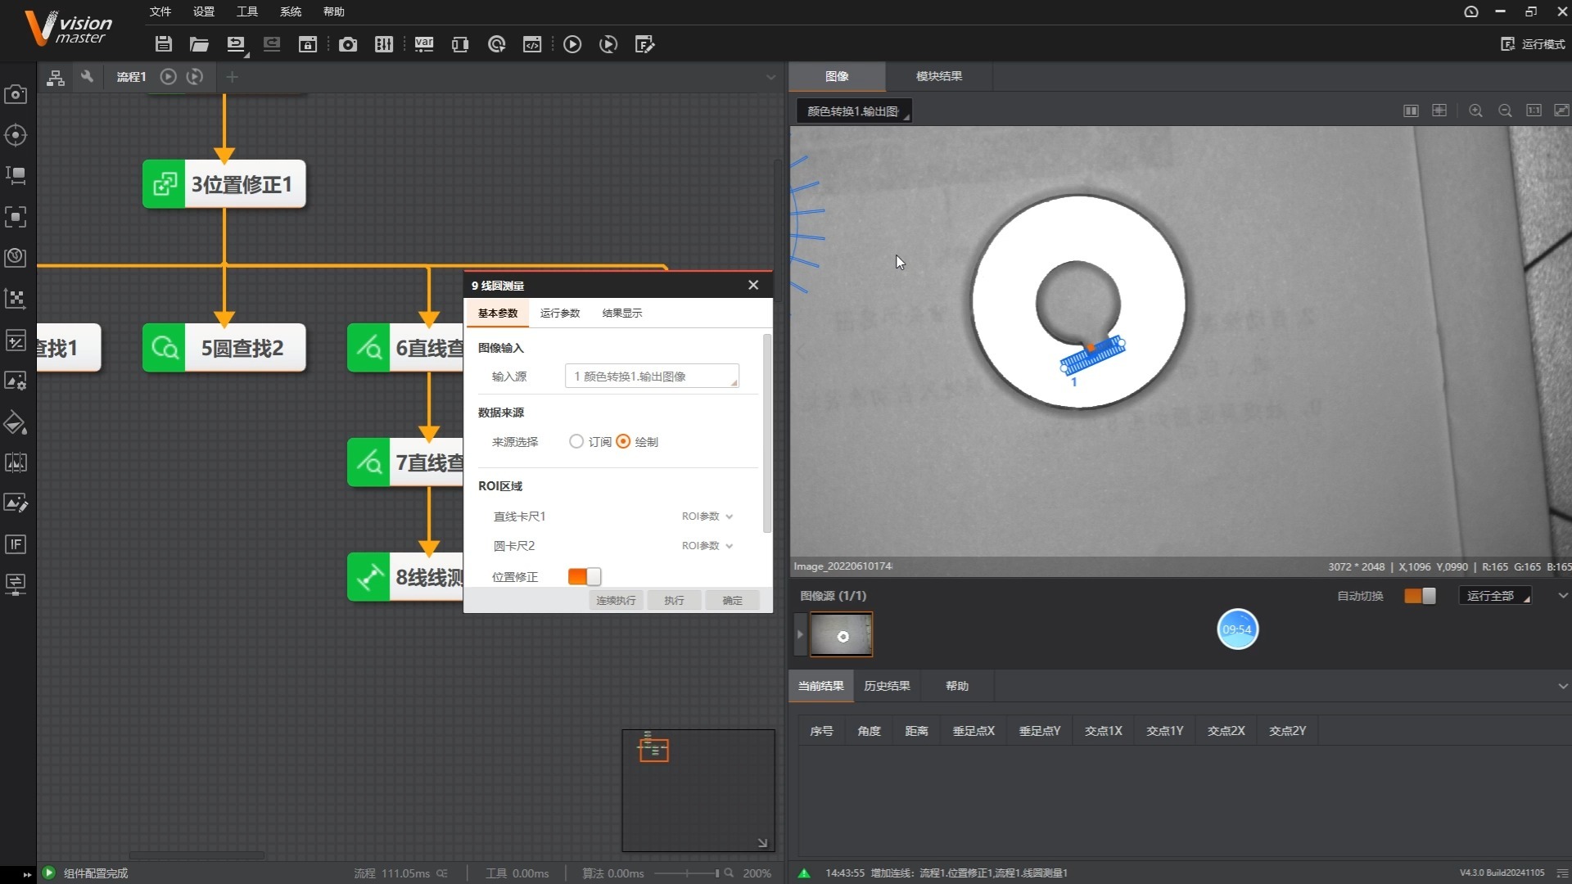
Task: Switch to the 运行参数 tab
Action: (560, 313)
